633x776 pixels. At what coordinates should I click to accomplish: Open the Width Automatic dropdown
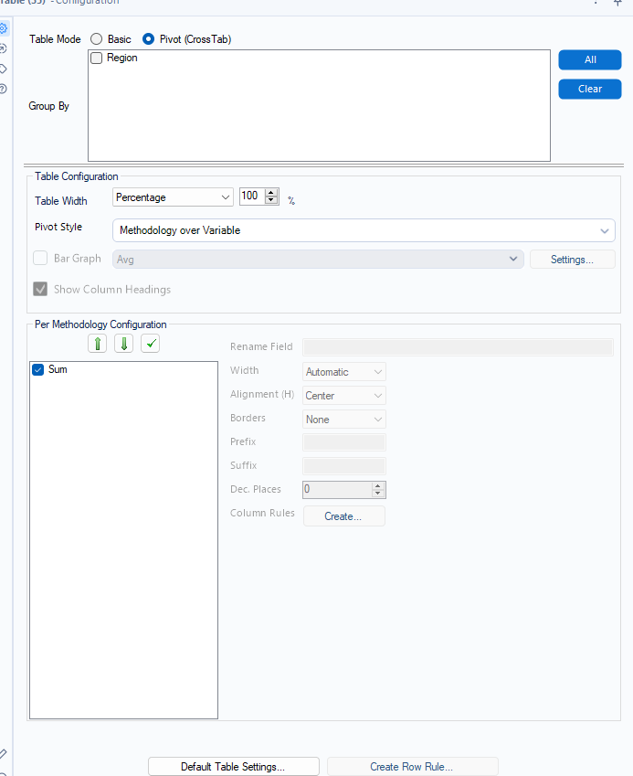click(343, 372)
